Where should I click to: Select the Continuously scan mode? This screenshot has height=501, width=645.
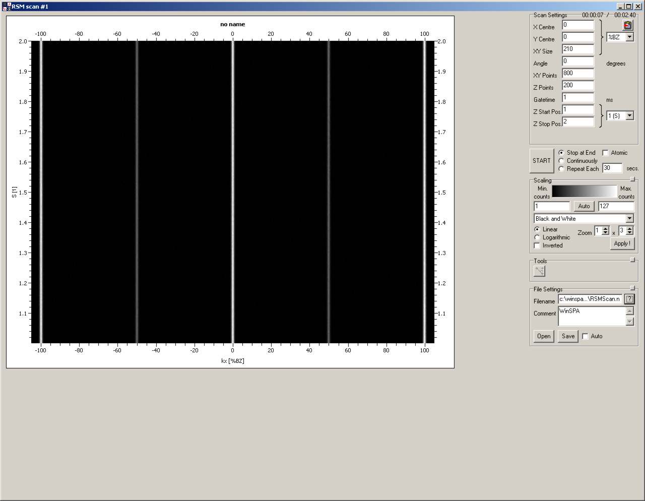561,161
